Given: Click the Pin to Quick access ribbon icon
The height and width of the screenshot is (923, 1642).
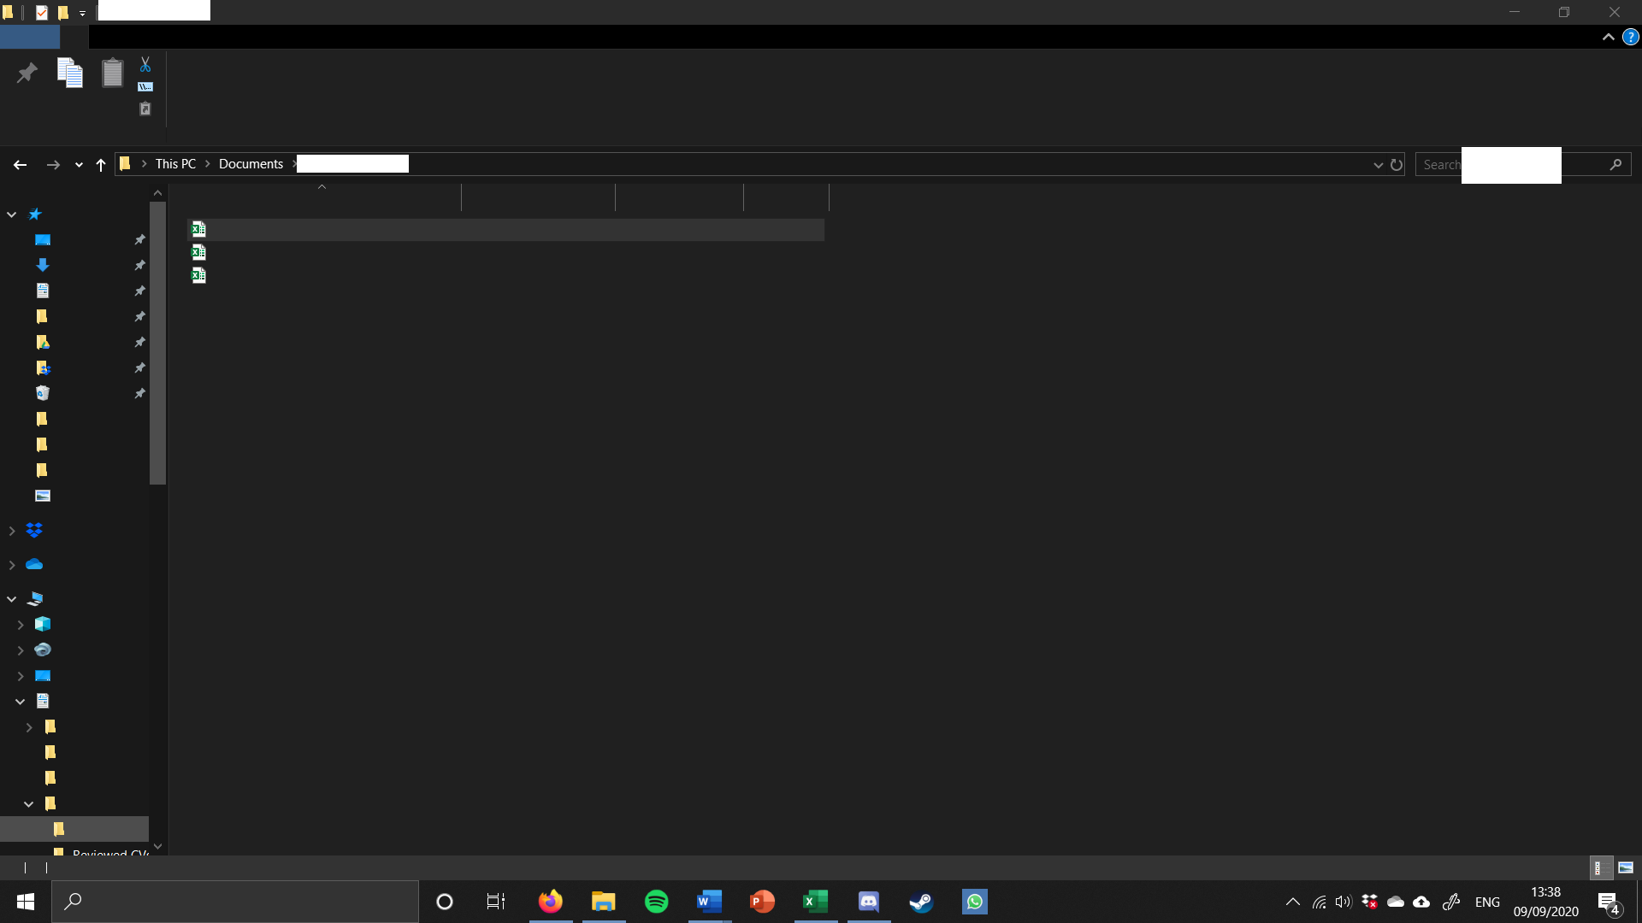Looking at the screenshot, I should coord(27,73).
